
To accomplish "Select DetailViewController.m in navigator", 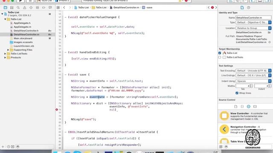I will click(26, 34).
